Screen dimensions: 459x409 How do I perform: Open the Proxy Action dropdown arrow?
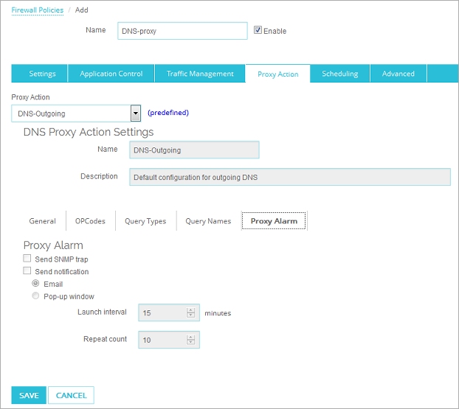(x=135, y=113)
